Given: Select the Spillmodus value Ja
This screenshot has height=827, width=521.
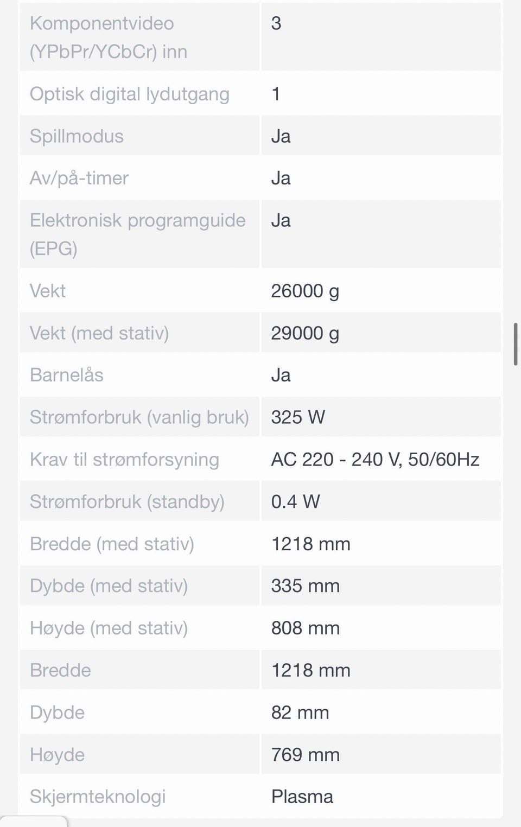Looking at the screenshot, I should tap(281, 136).
